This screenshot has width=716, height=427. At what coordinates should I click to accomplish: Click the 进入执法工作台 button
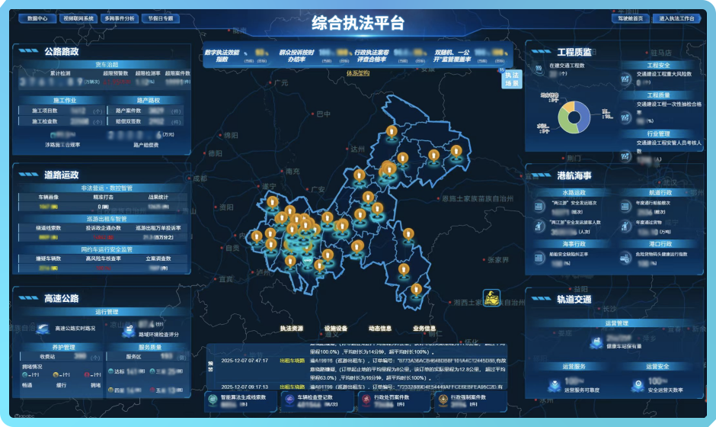point(676,18)
